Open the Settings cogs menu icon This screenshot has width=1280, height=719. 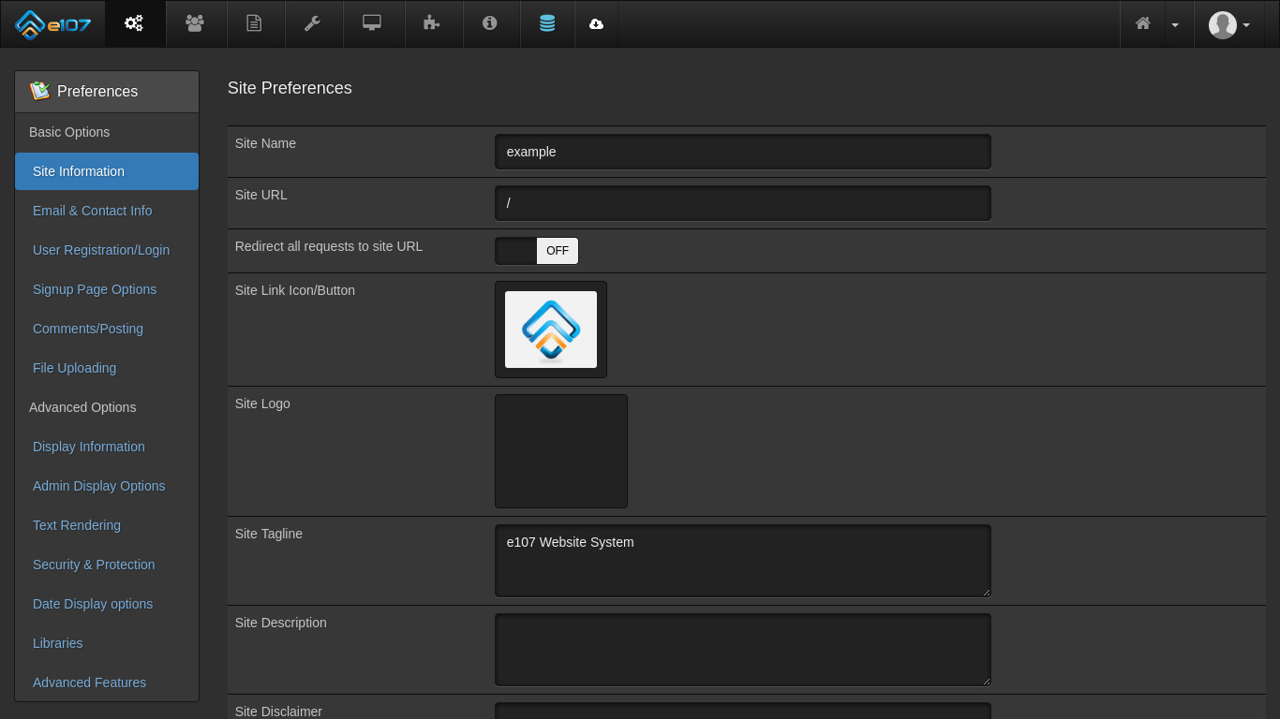tap(134, 23)
